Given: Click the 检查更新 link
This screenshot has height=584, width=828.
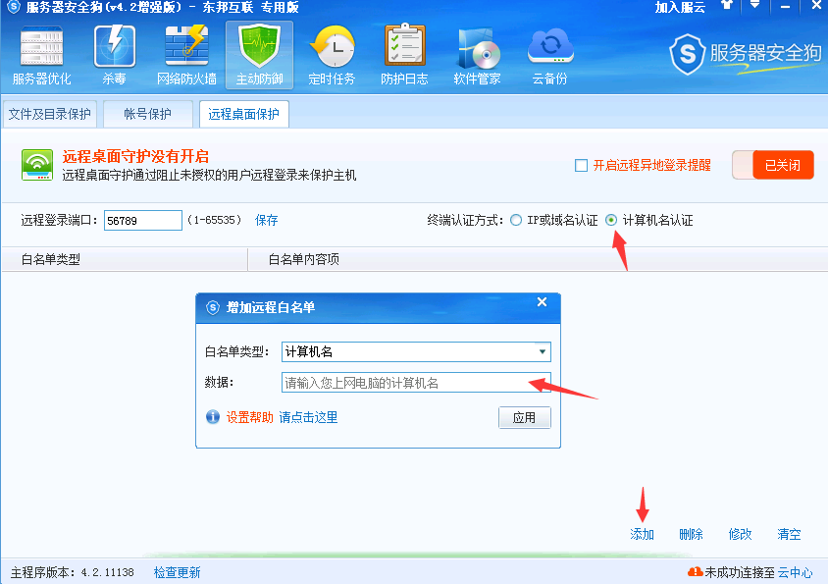Looking at the screenshot, I should [177, 572].
